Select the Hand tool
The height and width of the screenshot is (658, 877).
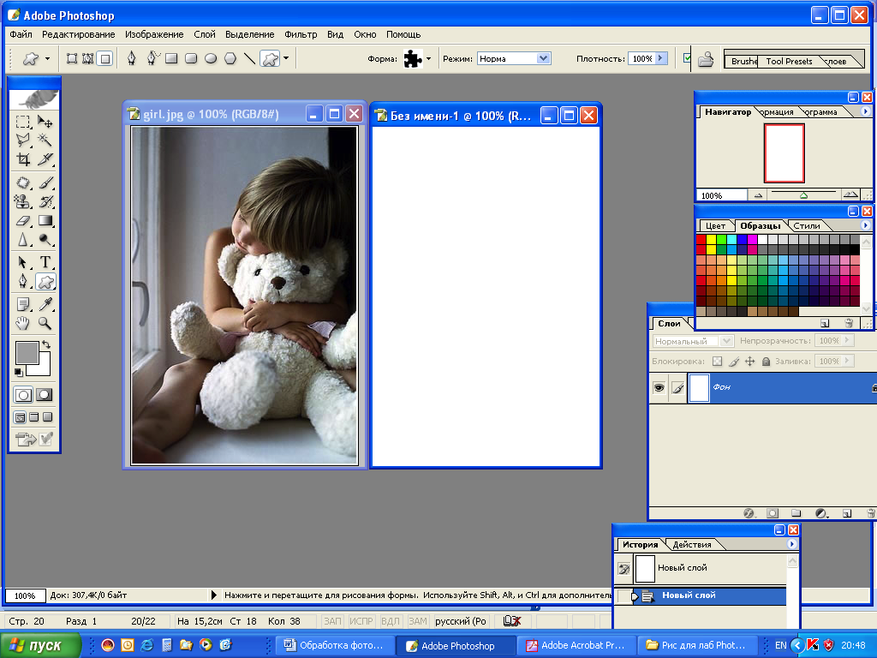click(x=23, y=323)
